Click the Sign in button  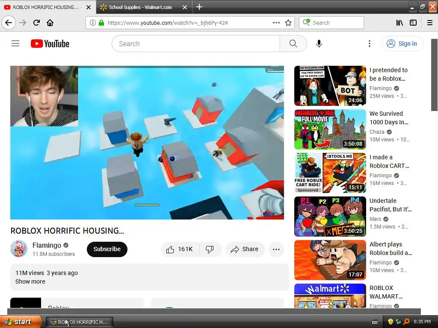[x=402, y=44]
